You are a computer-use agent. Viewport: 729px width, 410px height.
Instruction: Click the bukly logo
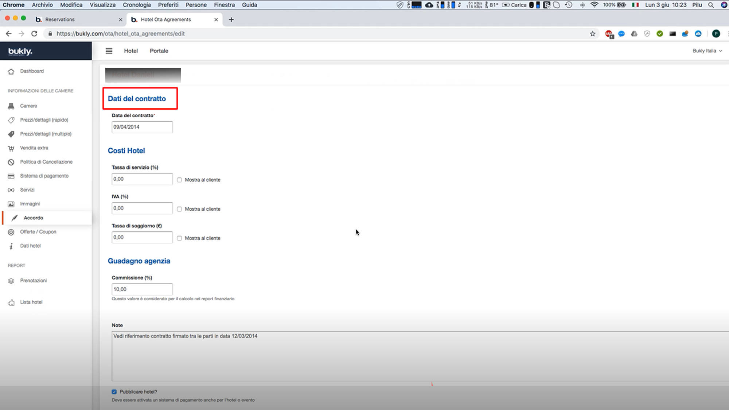tap(20, 51)
